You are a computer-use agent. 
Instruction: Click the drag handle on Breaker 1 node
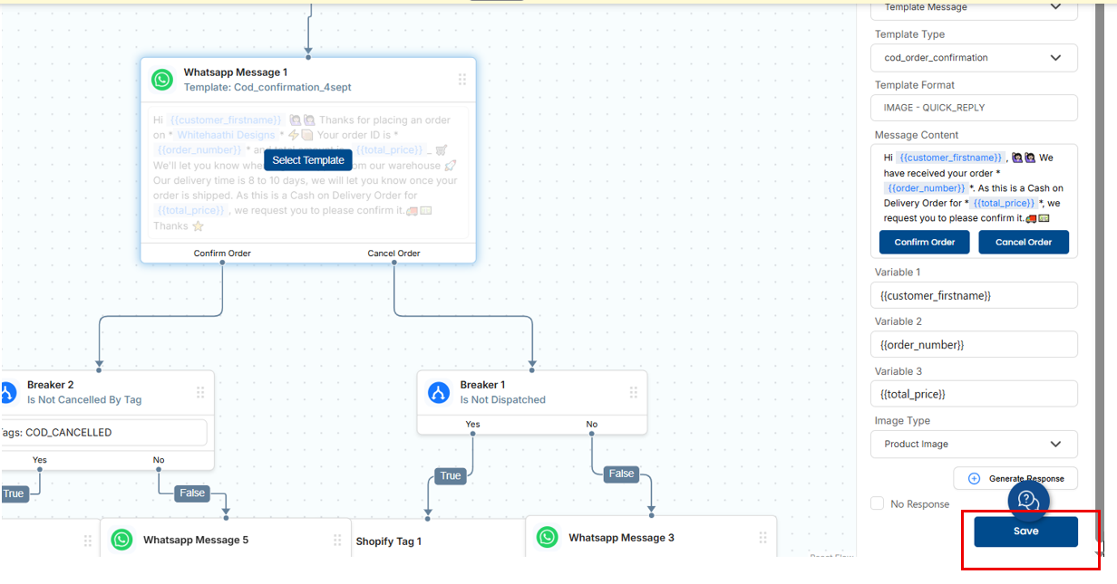click(634, 392)
